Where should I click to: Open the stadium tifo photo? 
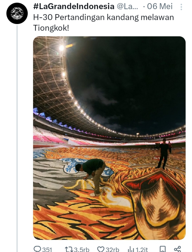[109, 138]
